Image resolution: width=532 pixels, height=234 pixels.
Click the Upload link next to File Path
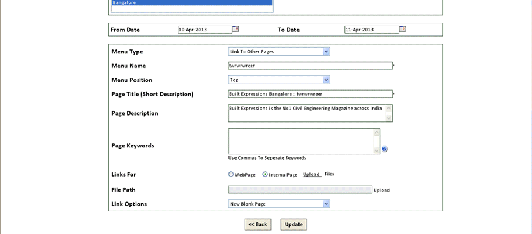click(x=382, y=190)
